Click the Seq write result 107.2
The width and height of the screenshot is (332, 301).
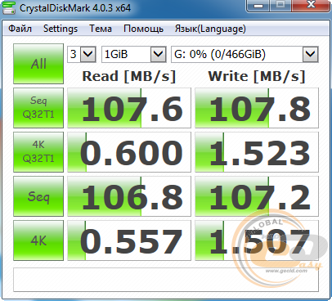coord(257,196)
